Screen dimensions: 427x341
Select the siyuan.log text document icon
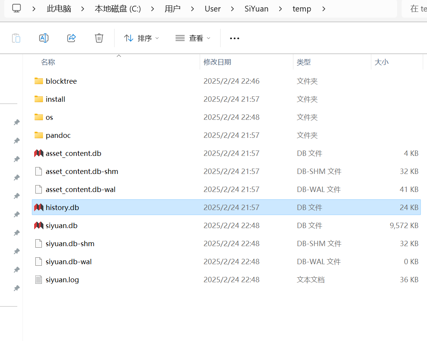[39, 280]
